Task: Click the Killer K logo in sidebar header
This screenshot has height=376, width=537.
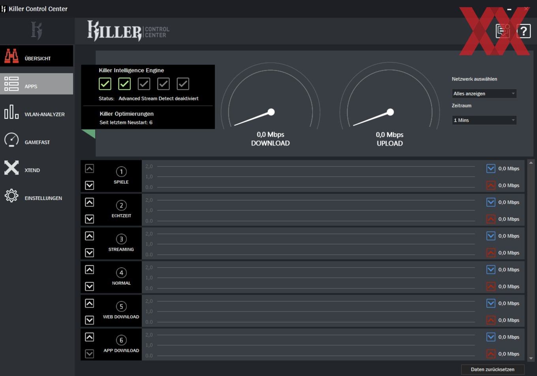Action: click(36, 31)
